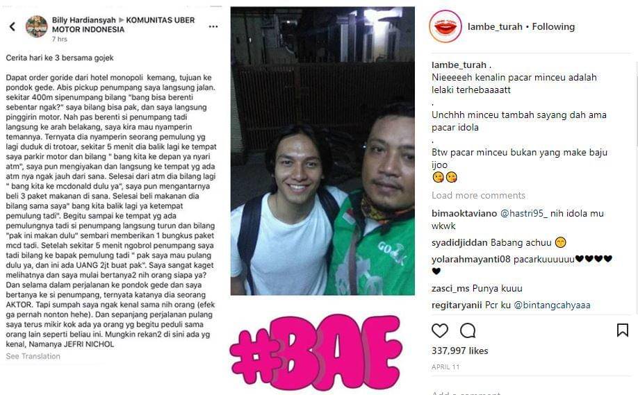The height and width of the screenshot is (395, 638).
Task: Visit bimaoktaviano commenter profile
Action: tap(464, 213)
